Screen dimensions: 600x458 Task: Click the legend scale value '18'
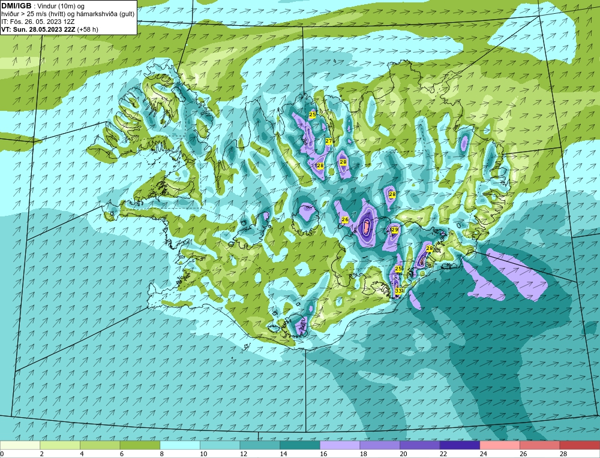coord(363,454)
